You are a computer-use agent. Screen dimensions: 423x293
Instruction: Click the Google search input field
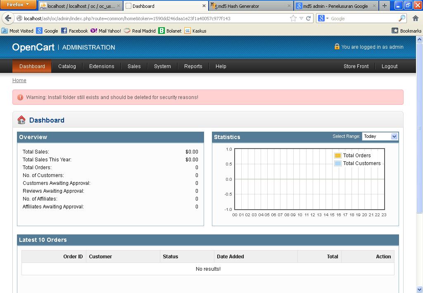click(x=364, y=18)
